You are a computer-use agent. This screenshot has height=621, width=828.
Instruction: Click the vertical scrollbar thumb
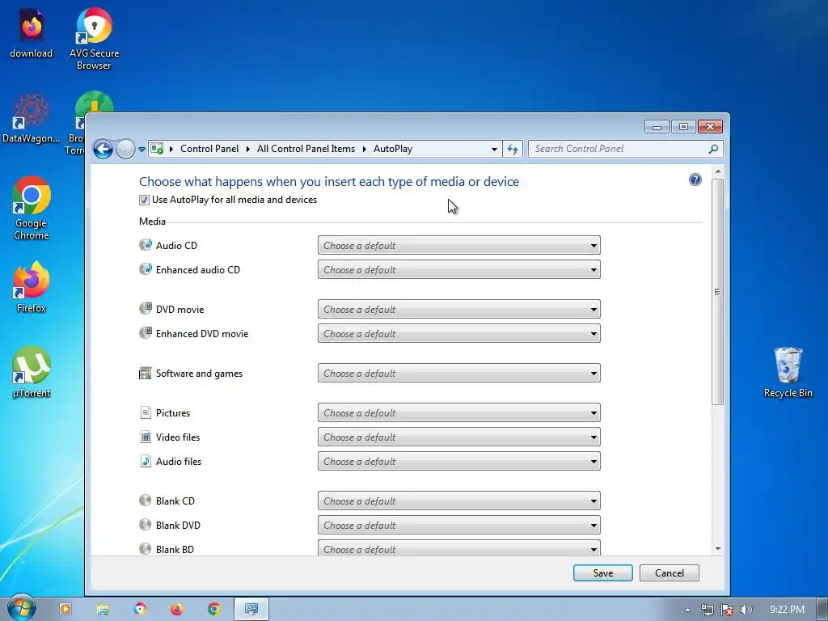717,292
